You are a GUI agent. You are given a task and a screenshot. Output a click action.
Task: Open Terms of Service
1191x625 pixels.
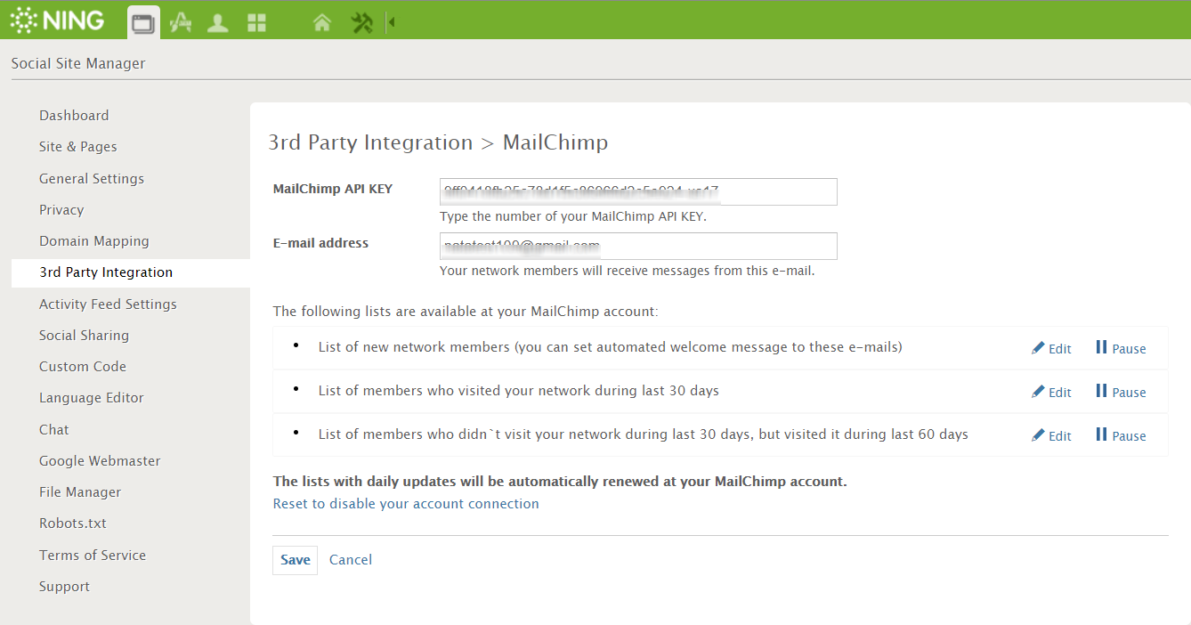pyautogui.click(x=93, y=556)
